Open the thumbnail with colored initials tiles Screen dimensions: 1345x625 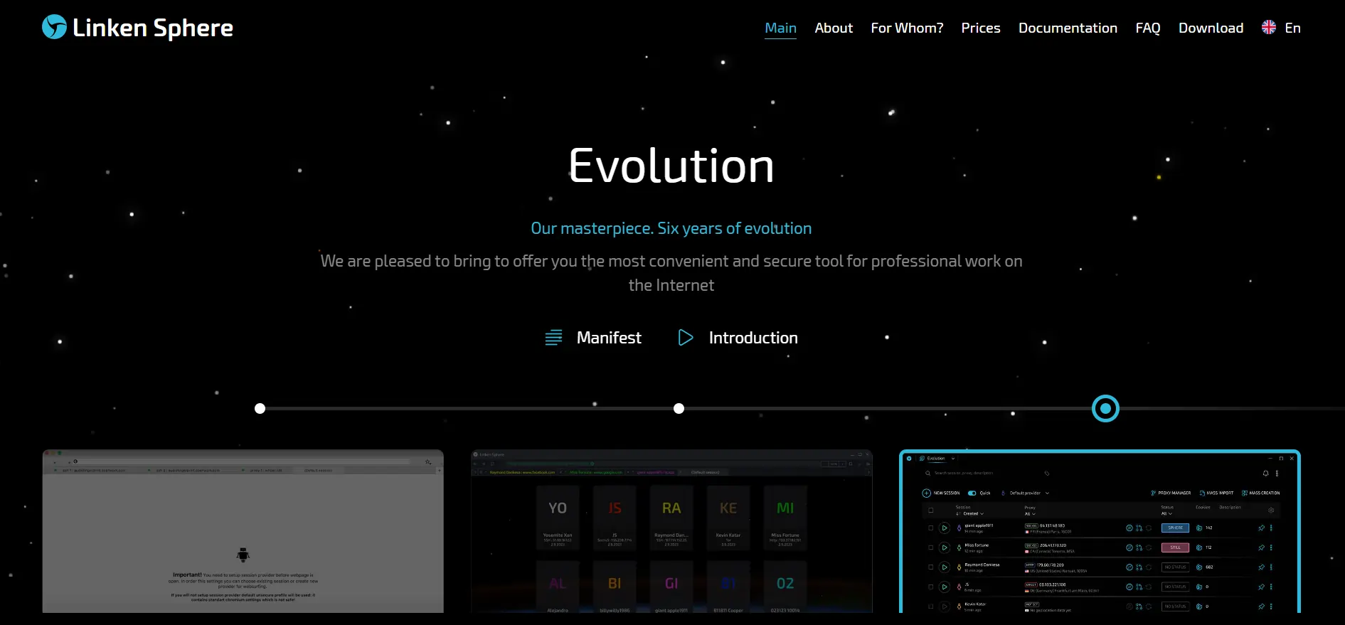(671, 530)
